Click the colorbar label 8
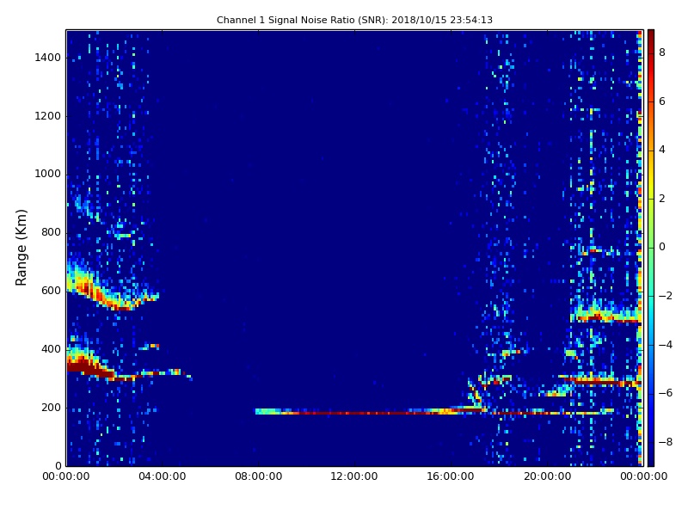The image size is (688, 516). [662, 52]
